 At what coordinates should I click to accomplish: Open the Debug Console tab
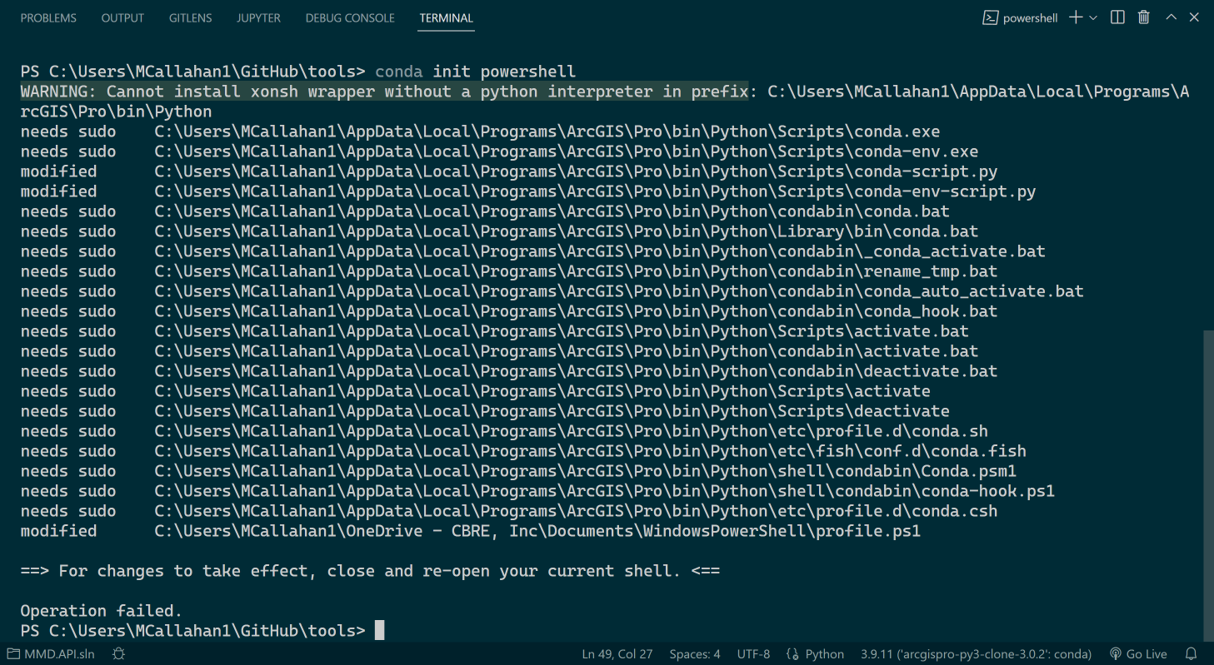[x=350, y=17]
